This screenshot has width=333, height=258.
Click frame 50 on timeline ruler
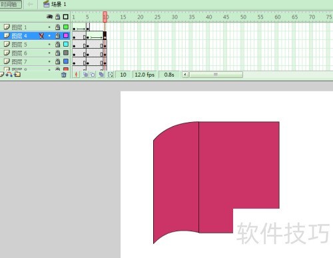pos(243,17)
